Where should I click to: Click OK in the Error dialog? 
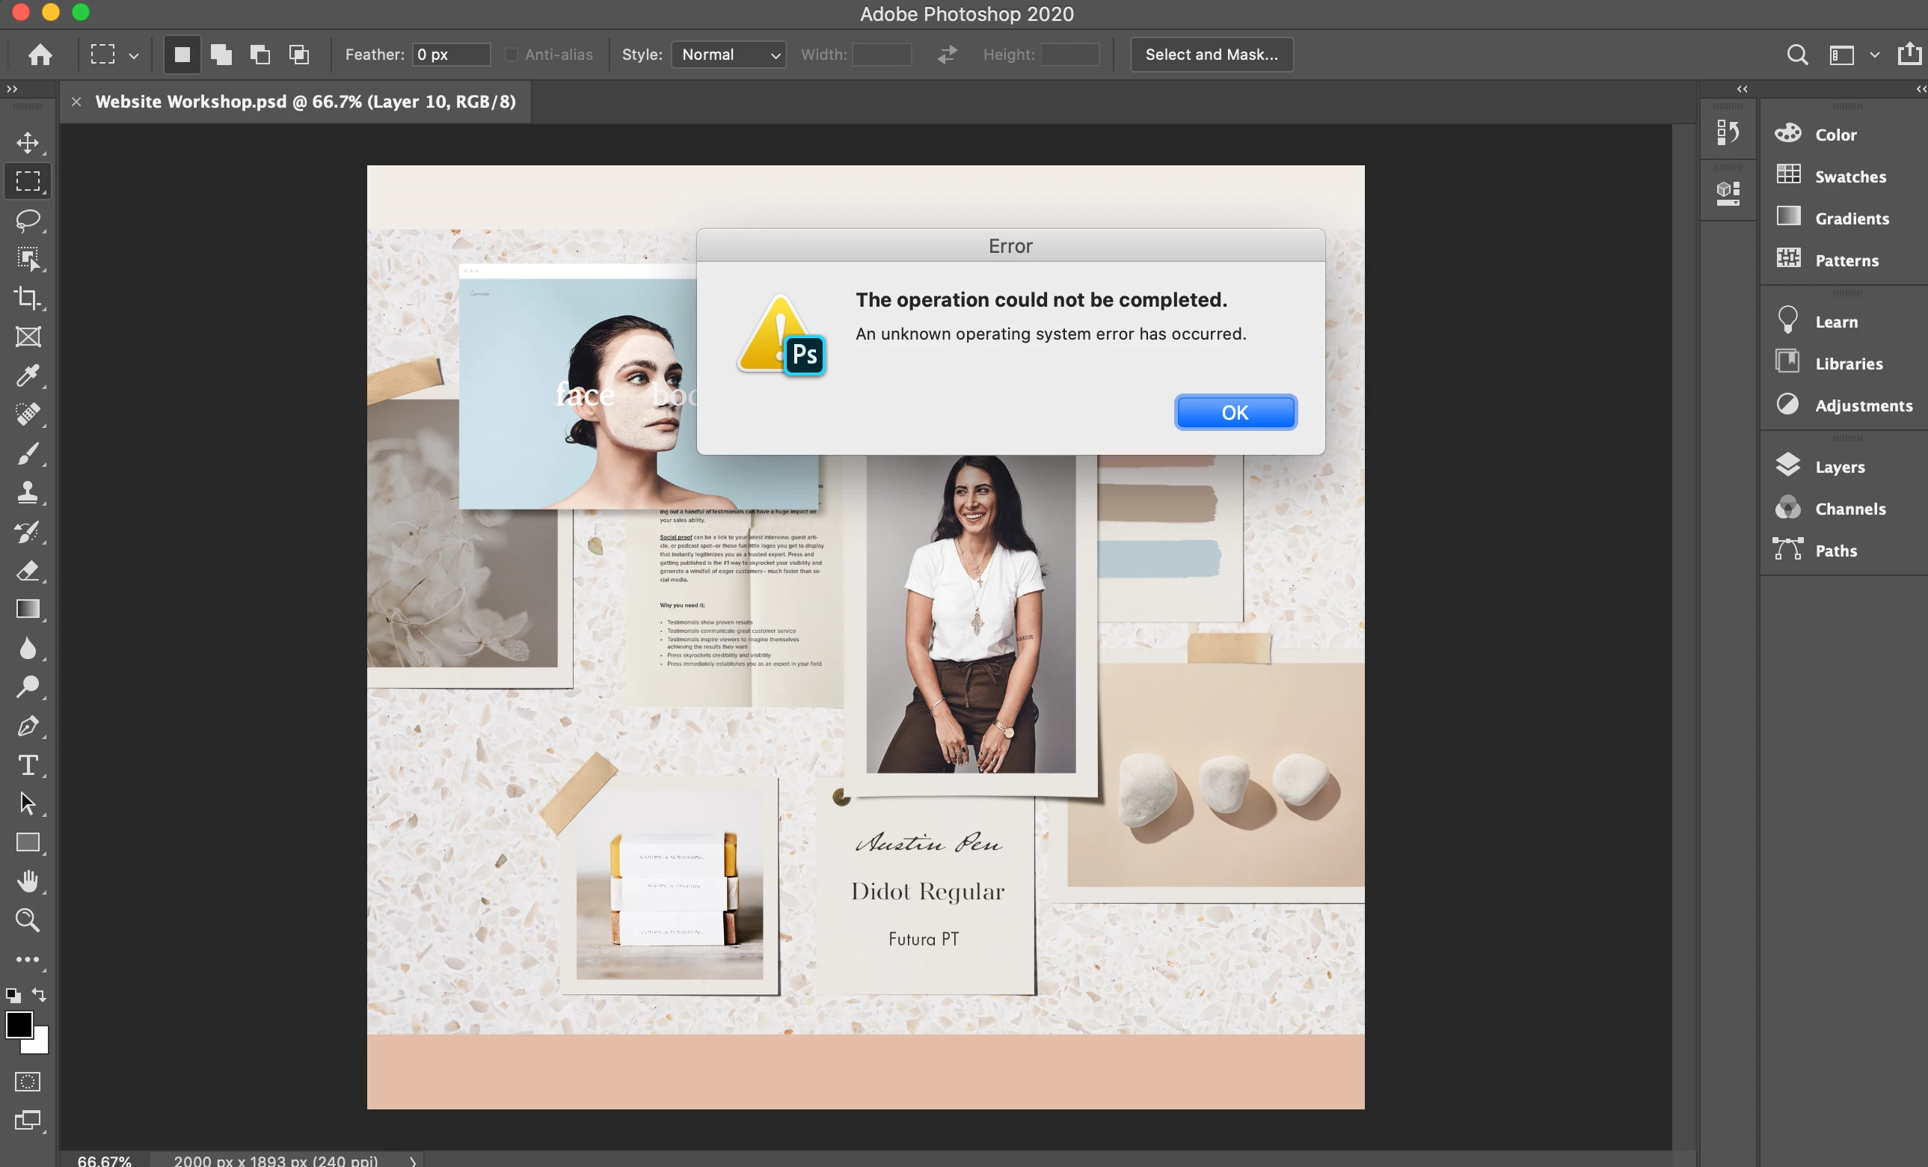click(x=1235, y=412)
